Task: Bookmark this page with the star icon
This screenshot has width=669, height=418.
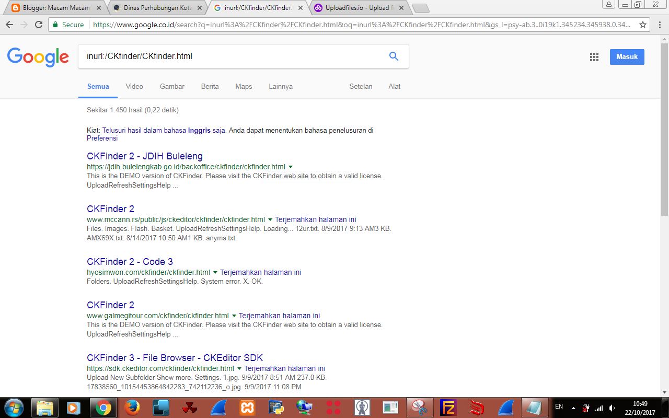Action: (643, 25)
